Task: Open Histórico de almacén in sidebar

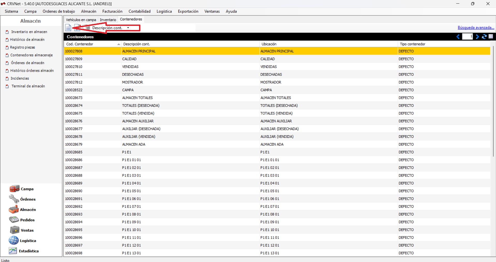Action: point(27,40)
